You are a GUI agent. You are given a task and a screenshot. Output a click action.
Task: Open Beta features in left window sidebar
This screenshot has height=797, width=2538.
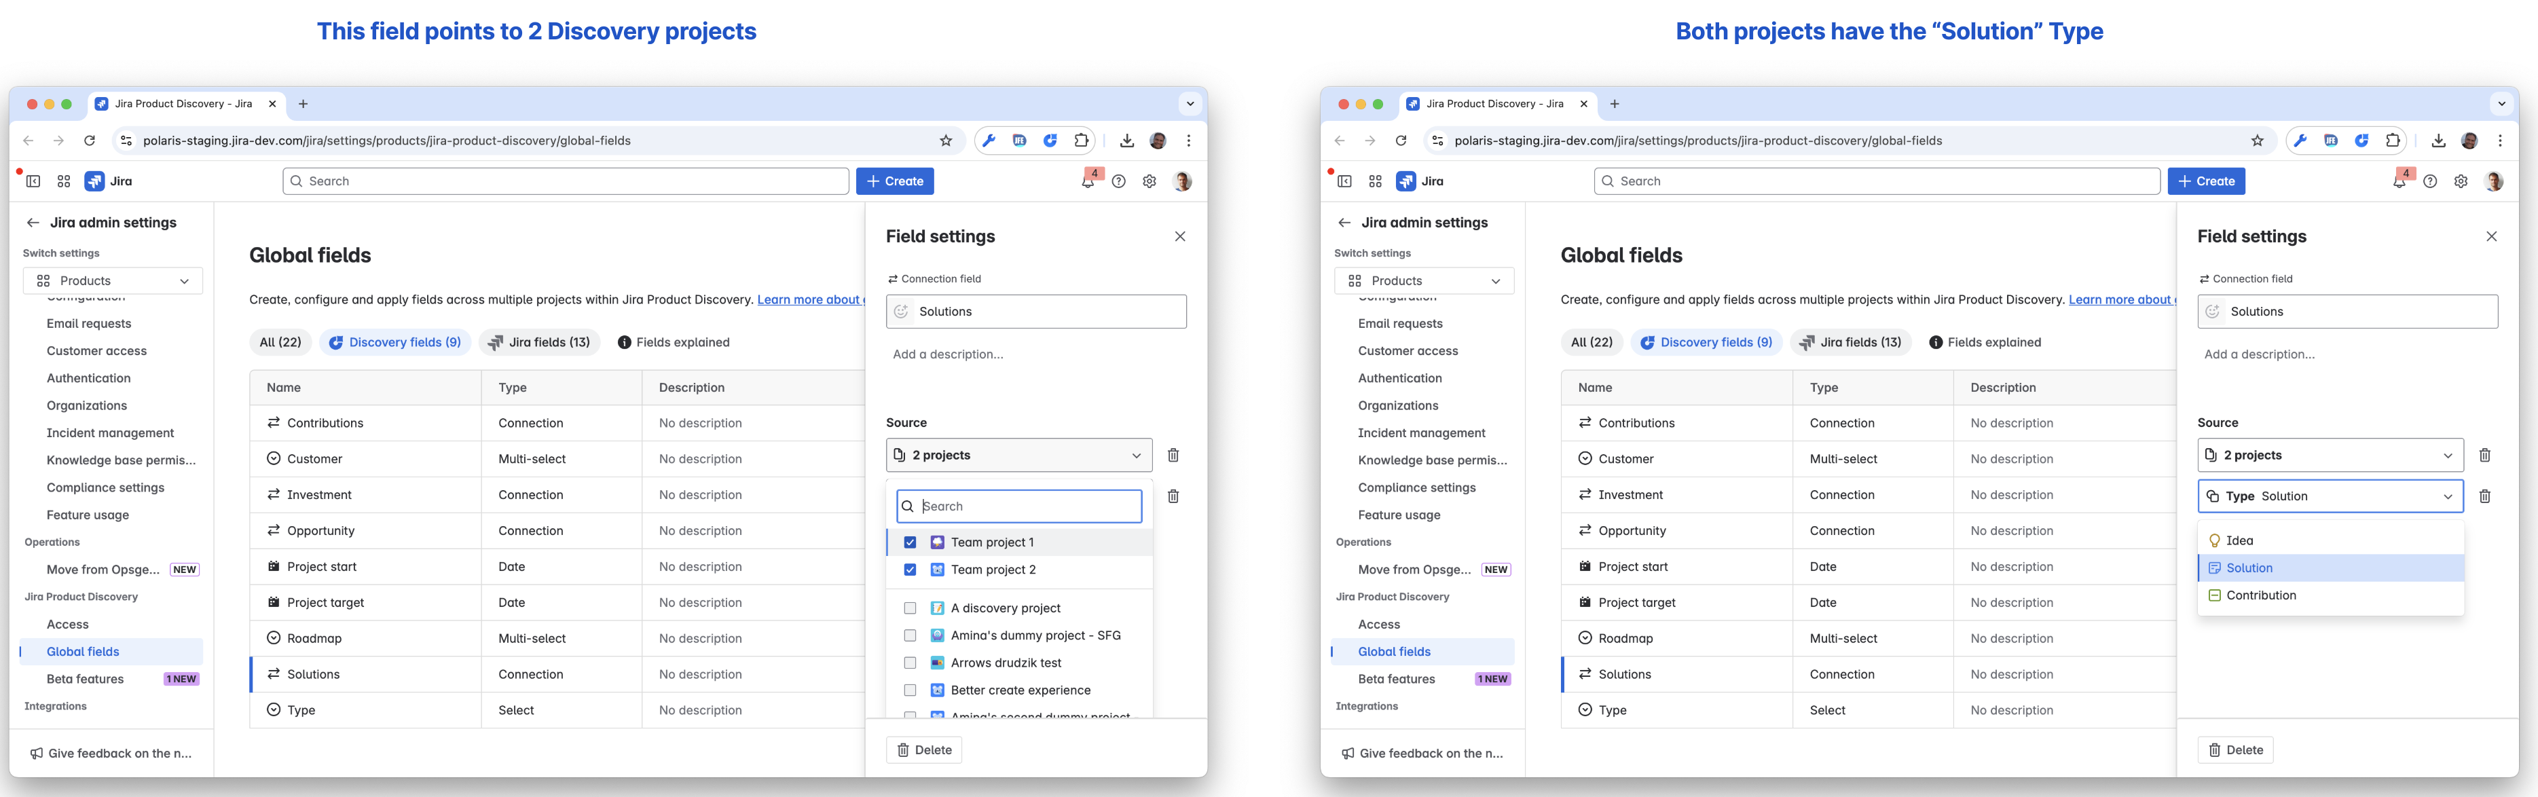coord(111,679)
